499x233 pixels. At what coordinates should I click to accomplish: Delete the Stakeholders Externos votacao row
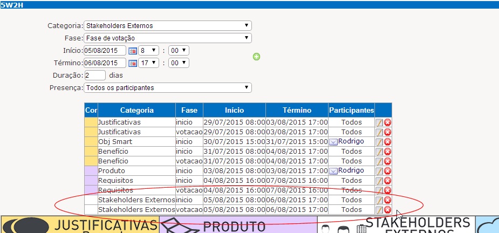(387, 210)
